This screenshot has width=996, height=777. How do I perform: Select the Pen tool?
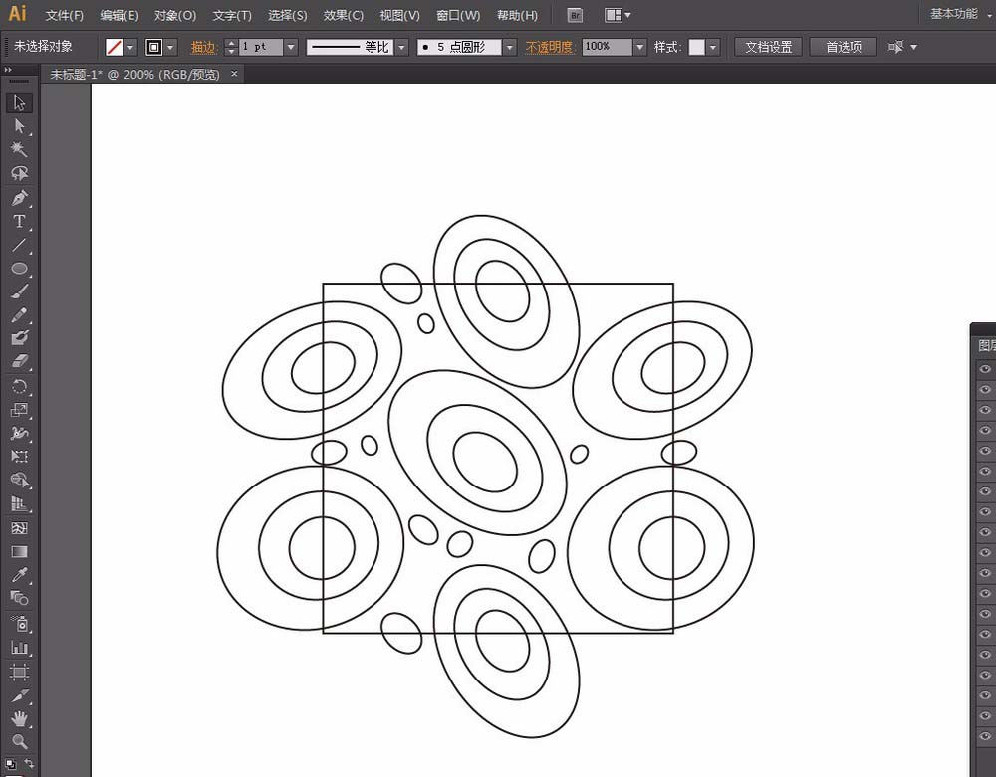tap(19, 198)
